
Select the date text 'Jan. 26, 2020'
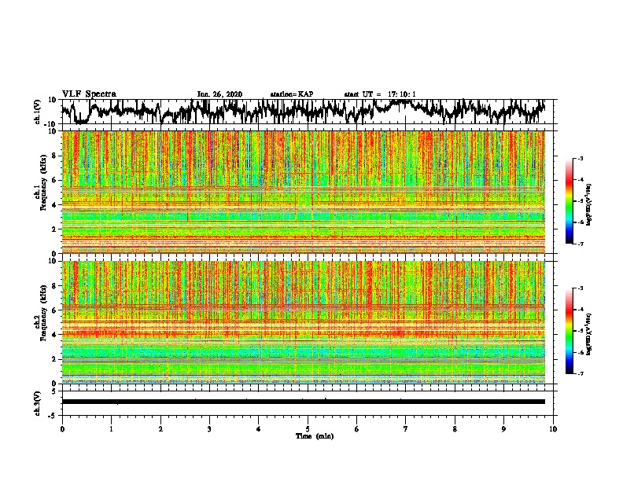(x=219, y=94)
